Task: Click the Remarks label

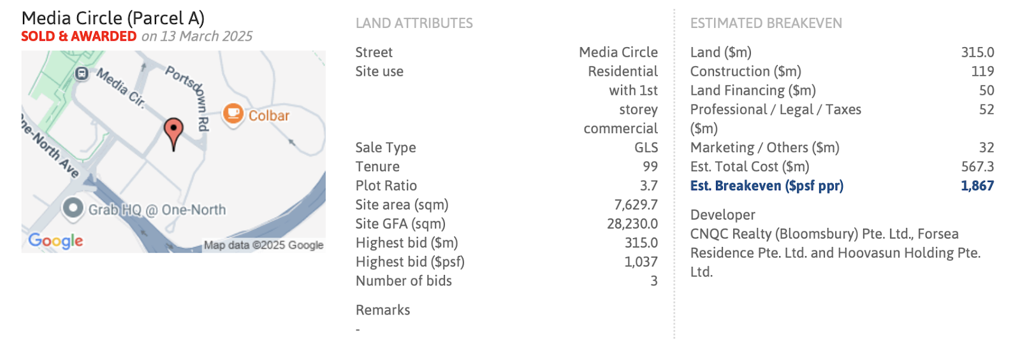Action: click(x=383, y=310)
